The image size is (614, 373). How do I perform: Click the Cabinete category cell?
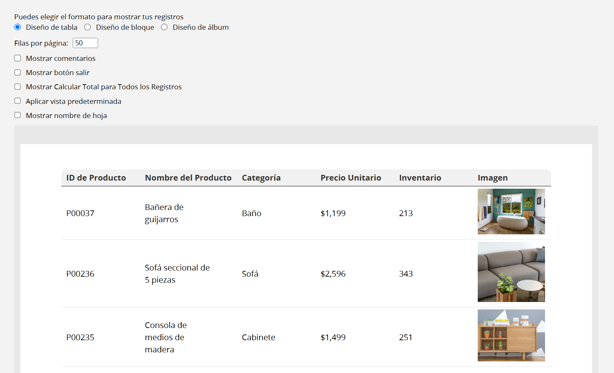tap(258, 337)
